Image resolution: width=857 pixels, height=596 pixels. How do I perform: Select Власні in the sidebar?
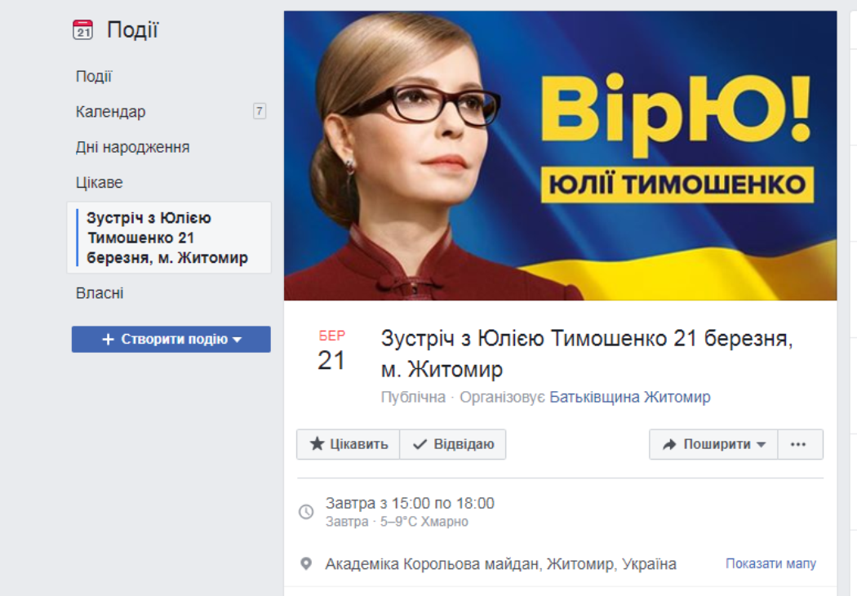coord(100,293)
